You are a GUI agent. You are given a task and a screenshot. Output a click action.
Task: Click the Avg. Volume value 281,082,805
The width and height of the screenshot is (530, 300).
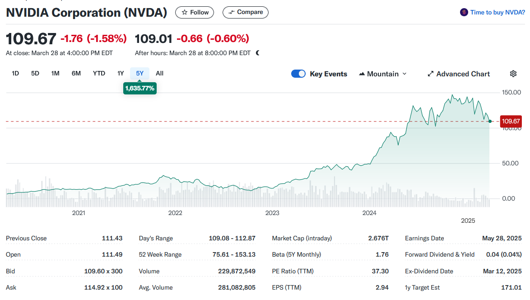[x=237, y=287]
